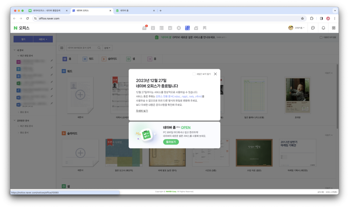The width and height of the screenshot is (349, 208).
Task: Click the green N Office logo
Action: tap(21, 28)
